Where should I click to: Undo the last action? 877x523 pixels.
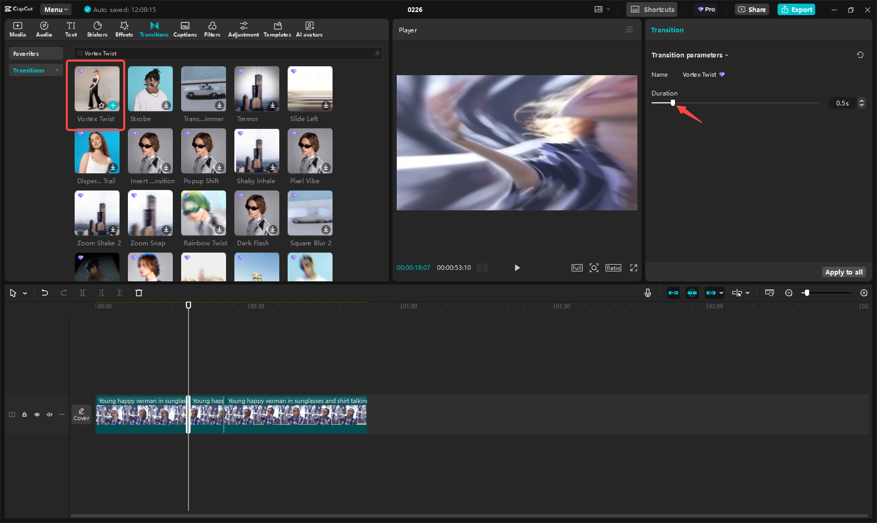[x=45, y=293]
